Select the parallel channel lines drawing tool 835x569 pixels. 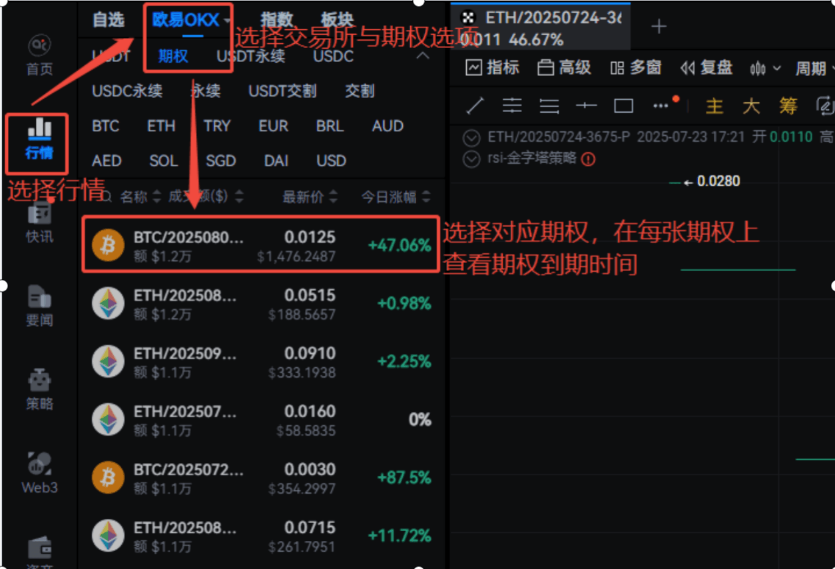(x=512, y=105)
